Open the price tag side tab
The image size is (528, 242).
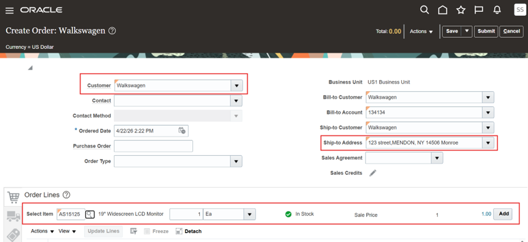coord(14,235)
